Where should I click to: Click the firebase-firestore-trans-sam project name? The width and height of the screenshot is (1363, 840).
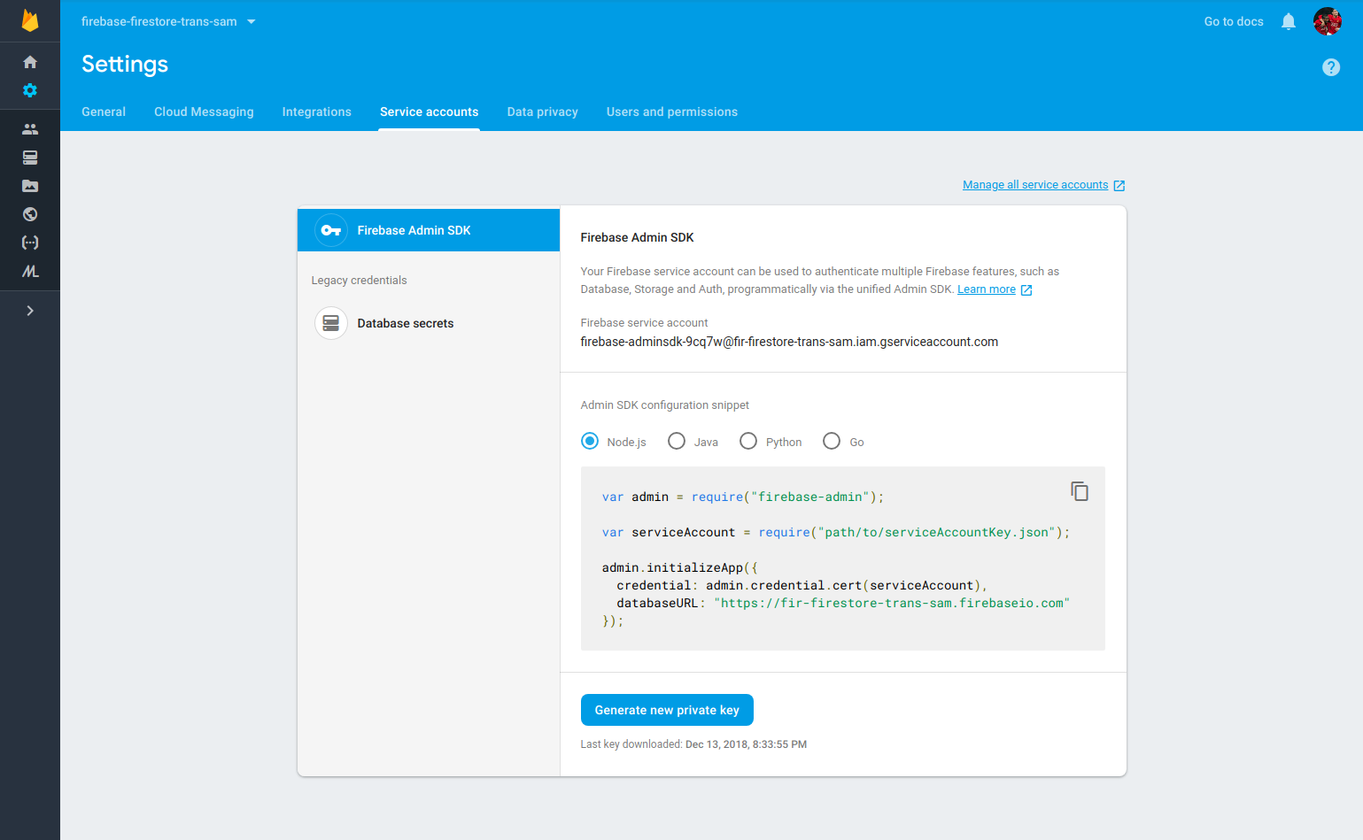pos(159,21)
